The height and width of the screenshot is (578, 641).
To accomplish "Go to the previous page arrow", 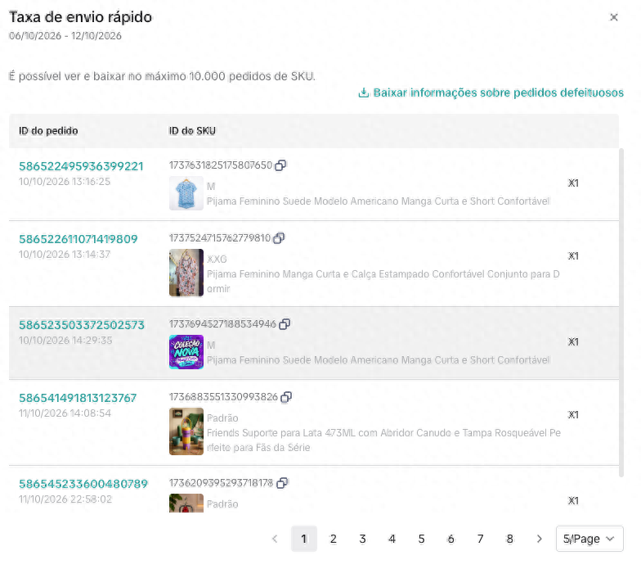I will tap(275, 539).
